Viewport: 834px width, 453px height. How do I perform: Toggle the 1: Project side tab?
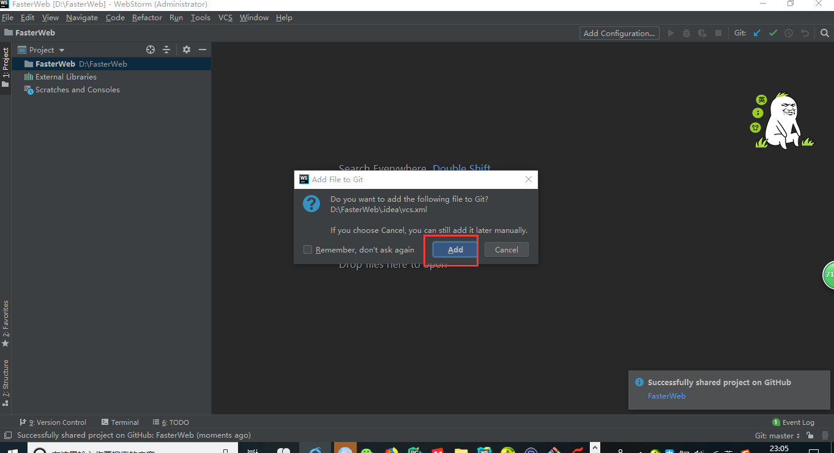pos(6,68)
